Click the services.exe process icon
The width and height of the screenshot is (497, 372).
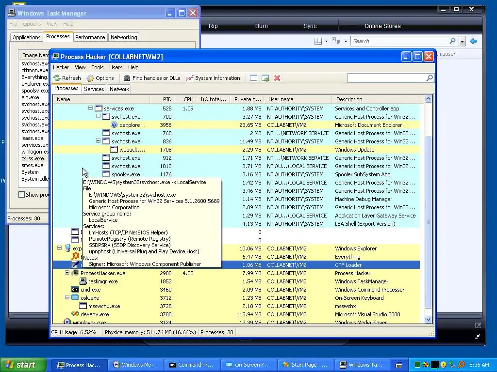click(x=99, y=108)
